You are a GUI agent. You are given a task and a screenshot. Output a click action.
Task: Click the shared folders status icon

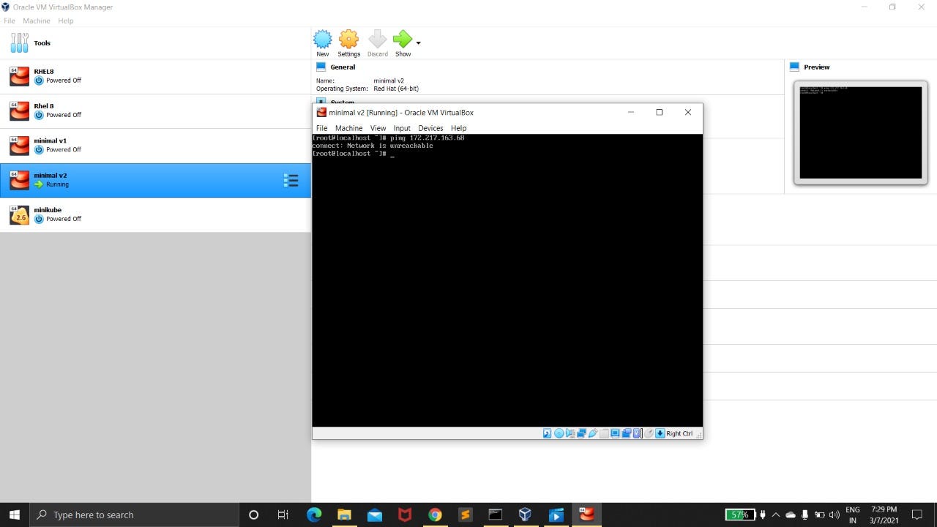[604, 433]
